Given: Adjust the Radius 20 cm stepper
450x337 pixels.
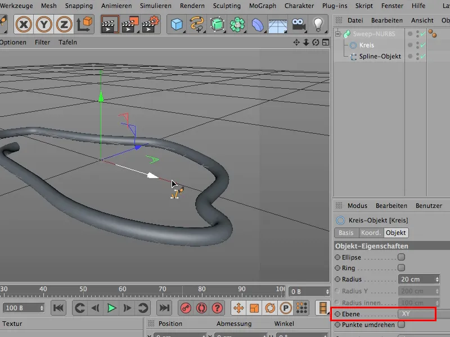Looking at the screenshot, I should 437,279.
